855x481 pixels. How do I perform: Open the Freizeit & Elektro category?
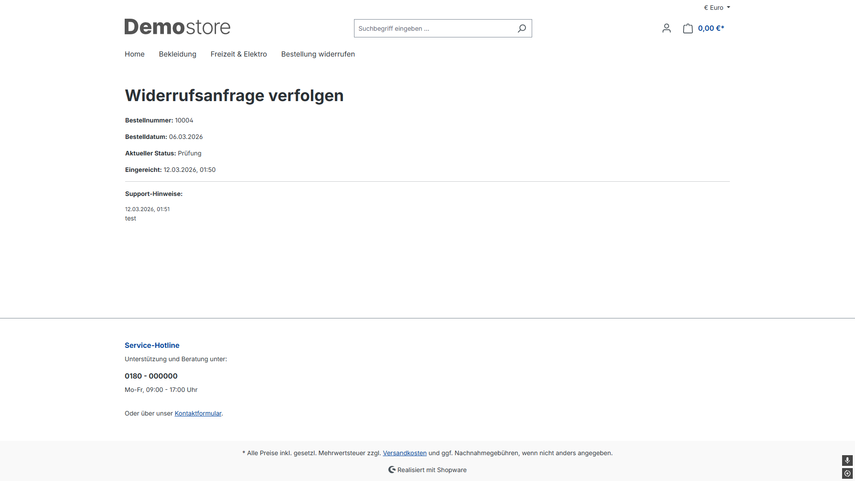pyautogui.click(x=239, y=54)
